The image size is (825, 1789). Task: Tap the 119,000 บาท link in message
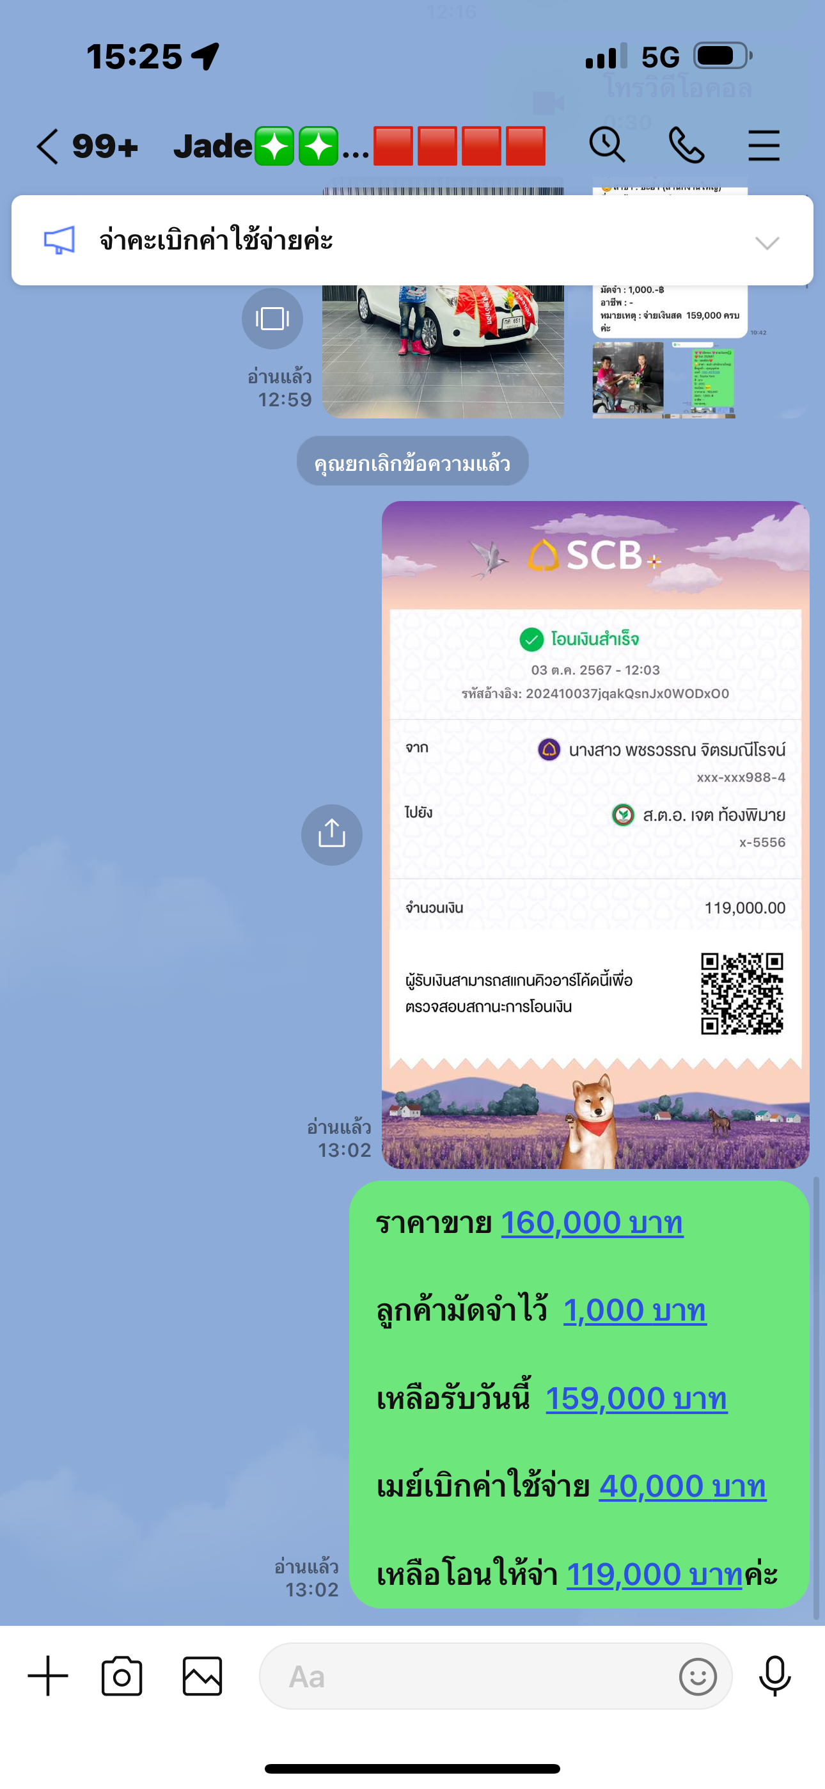pos(655,1575)
